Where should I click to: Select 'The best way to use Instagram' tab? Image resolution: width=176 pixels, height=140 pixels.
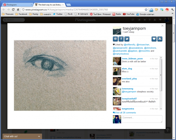click(x=49, y=5)
